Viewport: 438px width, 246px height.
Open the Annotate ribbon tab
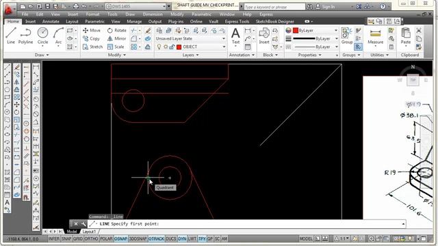pos(51,21)
